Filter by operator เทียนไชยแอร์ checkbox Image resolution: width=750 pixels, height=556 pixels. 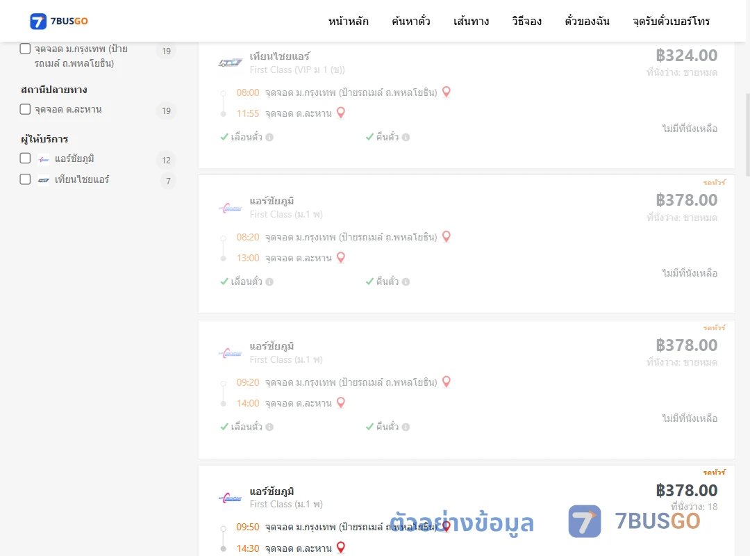26,179
